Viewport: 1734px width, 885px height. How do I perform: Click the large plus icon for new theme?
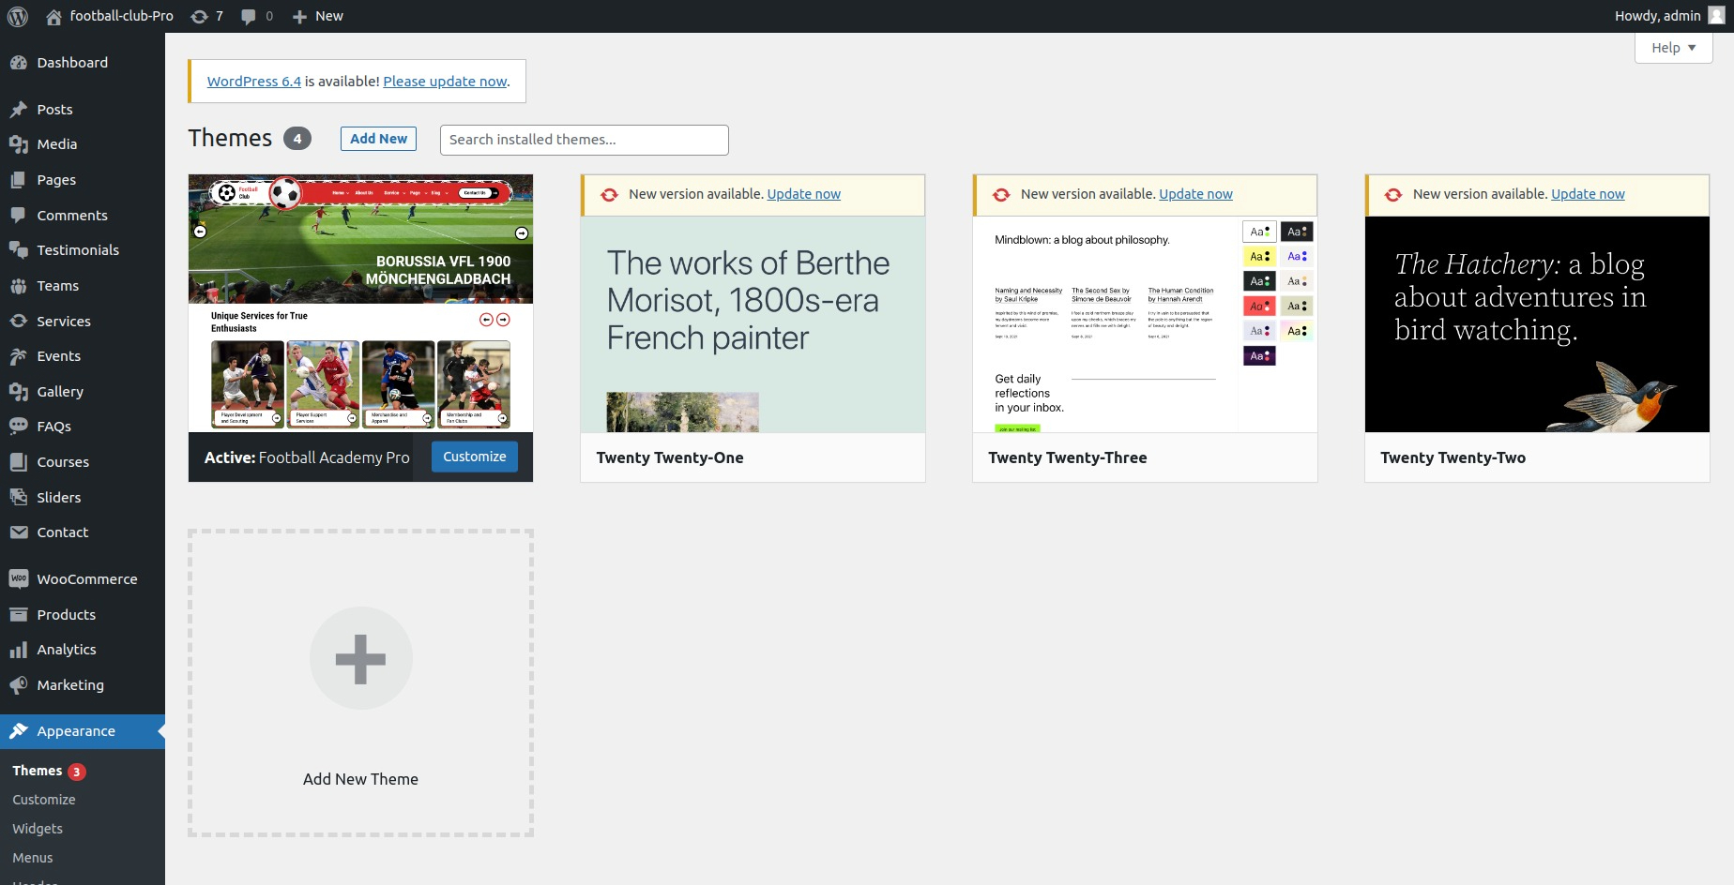coord(360,659)
